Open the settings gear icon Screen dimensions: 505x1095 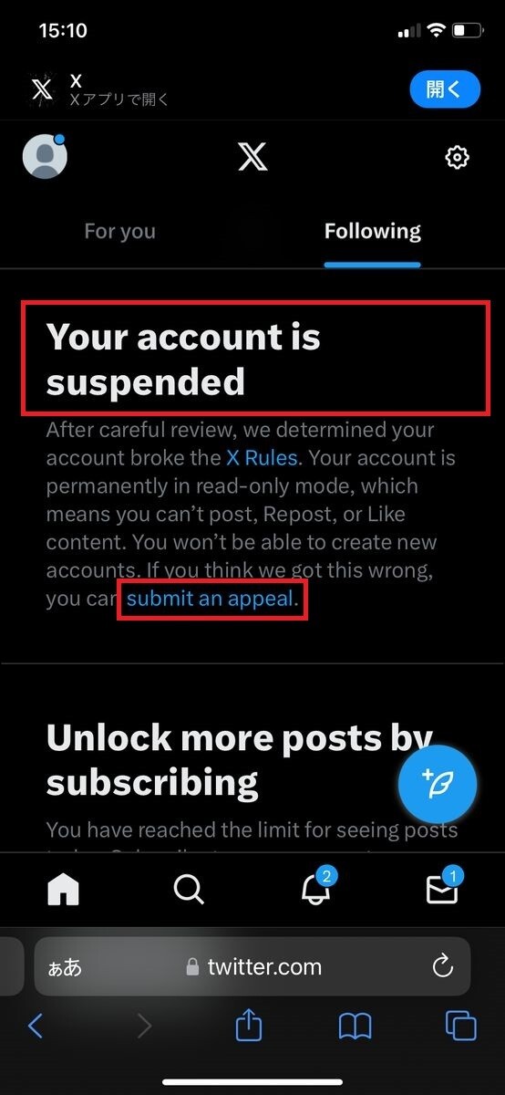457,157
